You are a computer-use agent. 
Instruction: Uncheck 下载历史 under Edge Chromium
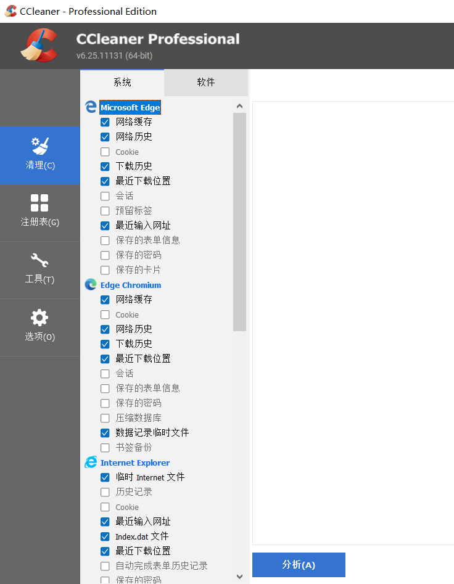(x=105, y=344)
